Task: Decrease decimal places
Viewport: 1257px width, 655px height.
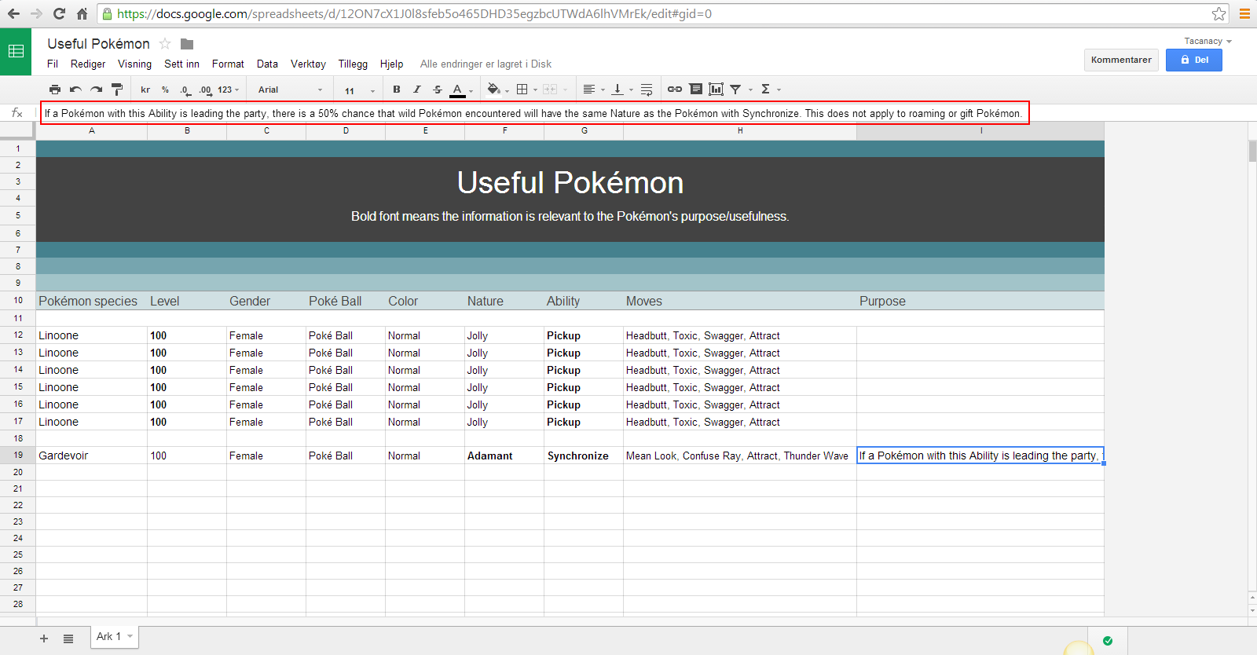Action: (185, 90)
